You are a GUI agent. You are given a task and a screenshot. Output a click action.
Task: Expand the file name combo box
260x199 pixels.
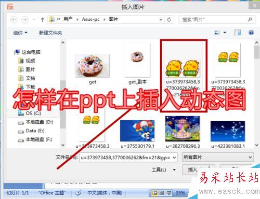point(174,158)
